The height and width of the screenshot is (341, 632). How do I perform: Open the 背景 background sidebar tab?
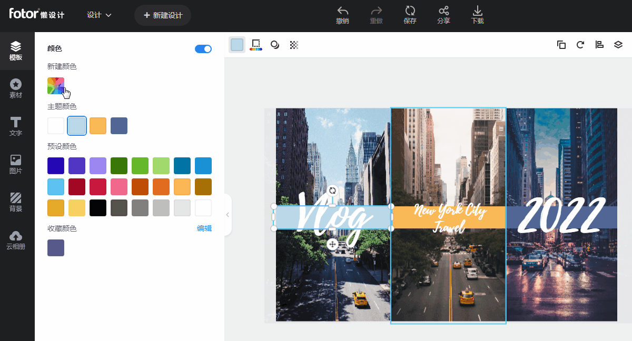coord(16,203)
